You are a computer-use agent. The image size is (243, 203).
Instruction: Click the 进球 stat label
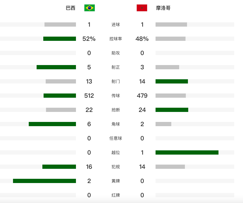coord(116,25)
